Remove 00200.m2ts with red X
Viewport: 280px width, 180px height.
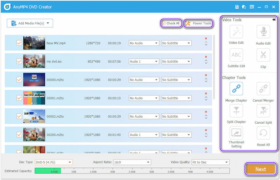click(206, 130)
